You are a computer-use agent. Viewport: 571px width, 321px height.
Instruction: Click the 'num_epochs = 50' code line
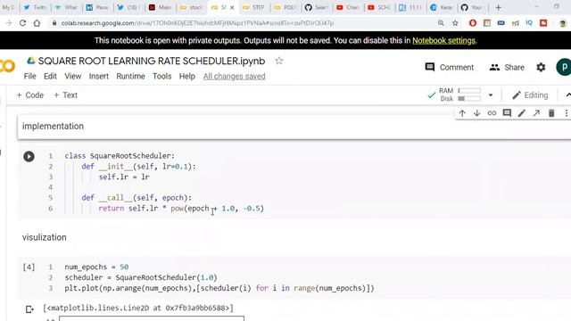96,267
